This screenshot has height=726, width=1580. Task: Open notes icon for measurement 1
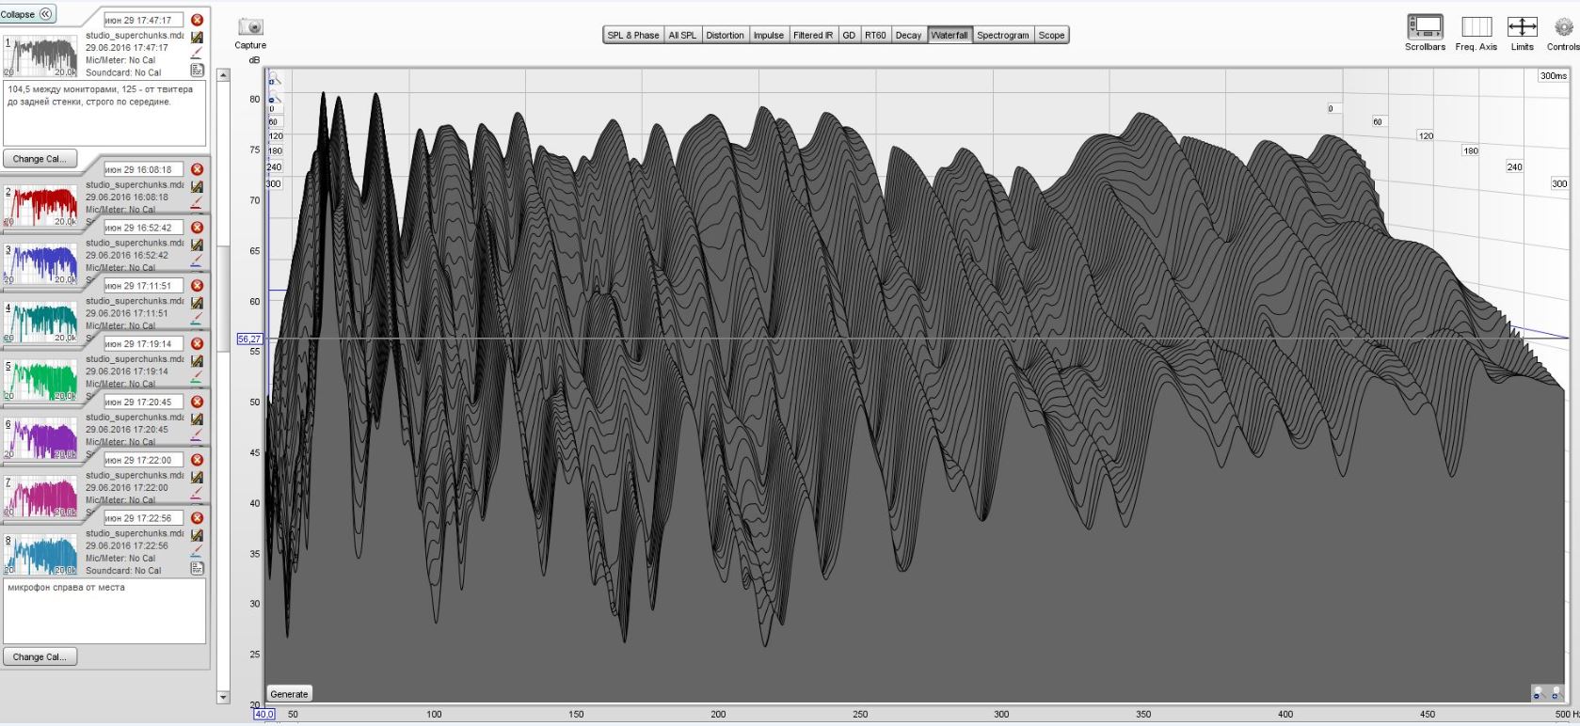pos(197,70)
